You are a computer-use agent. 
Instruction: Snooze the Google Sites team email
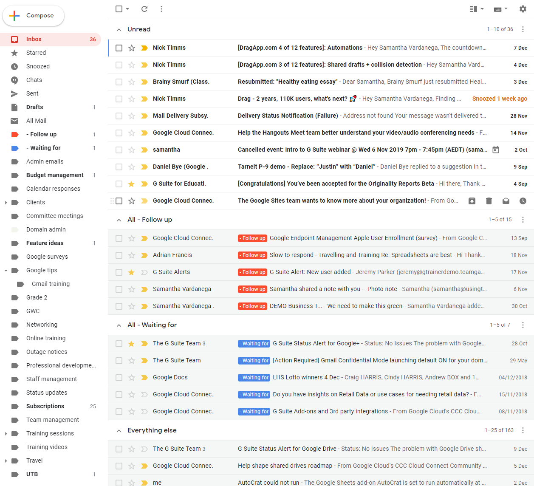(x=523, y=201)
